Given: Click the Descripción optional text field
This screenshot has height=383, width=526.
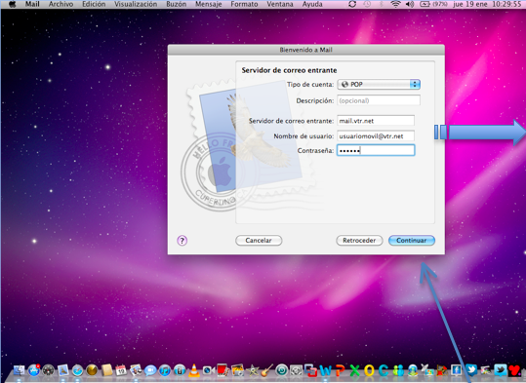Looking at the screenshot, I should coord(379,100).
